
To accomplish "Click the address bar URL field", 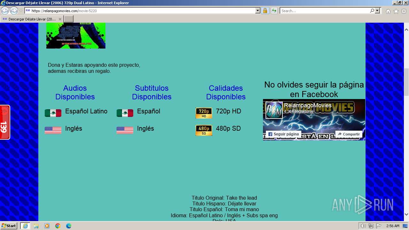I will [143, 11].
